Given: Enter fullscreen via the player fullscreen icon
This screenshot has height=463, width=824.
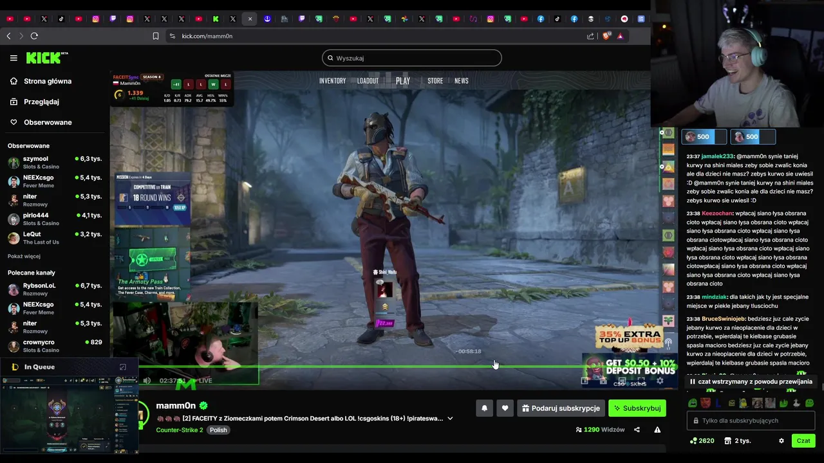Looking at the screenshot, I should click(x=641, y=381).
